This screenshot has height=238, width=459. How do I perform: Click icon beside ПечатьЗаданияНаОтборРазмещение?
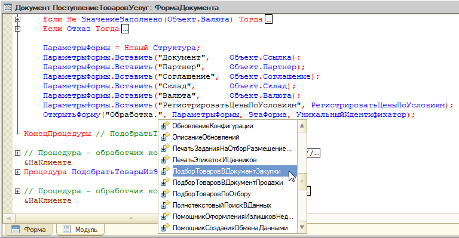165,149
